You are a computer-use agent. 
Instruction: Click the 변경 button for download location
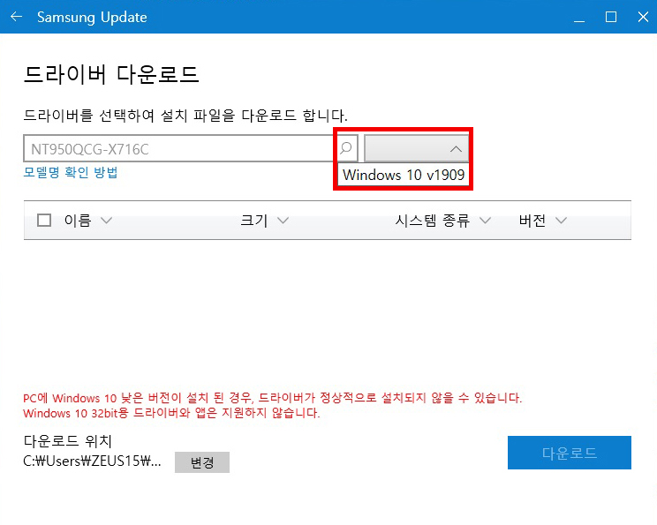(x=202, y=462)
